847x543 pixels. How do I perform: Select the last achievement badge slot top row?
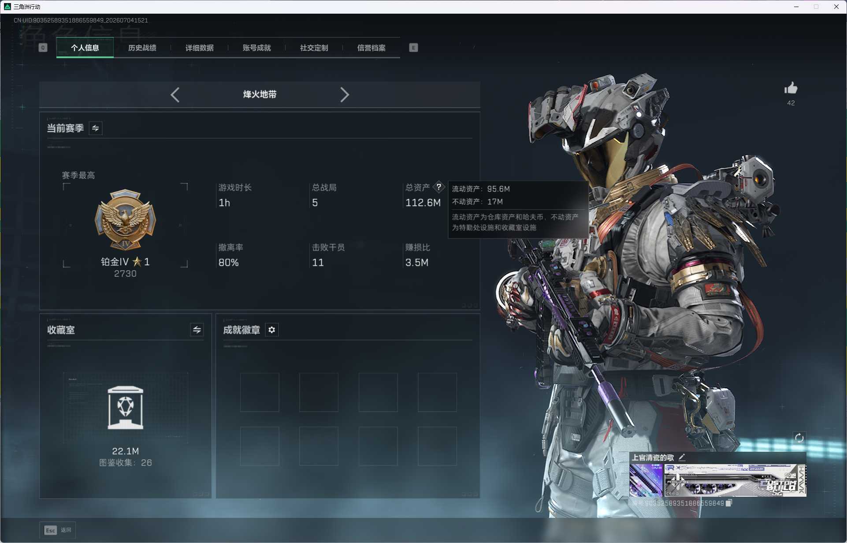point(437,392)
